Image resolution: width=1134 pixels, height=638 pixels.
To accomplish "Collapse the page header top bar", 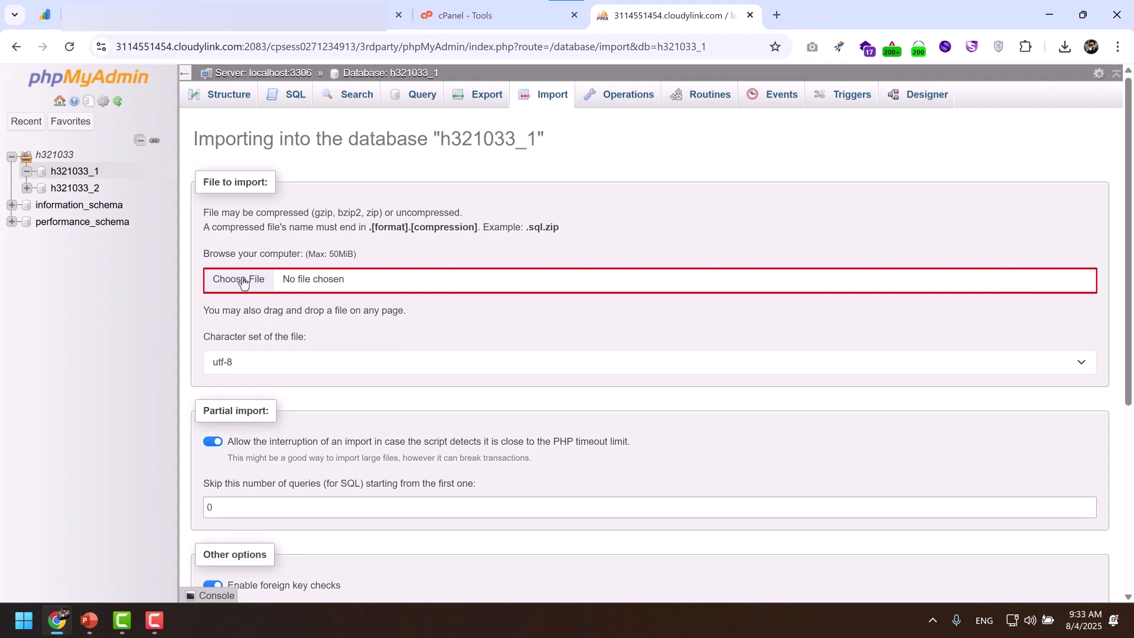I will pyautogui.click(x=1116, y=73).
